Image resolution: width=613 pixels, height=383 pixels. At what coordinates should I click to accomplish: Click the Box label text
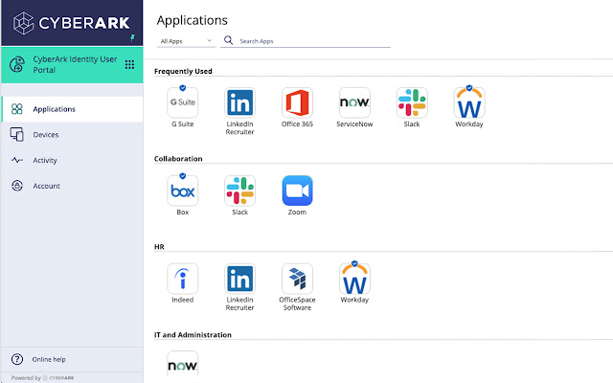click(x=183, y=212)
